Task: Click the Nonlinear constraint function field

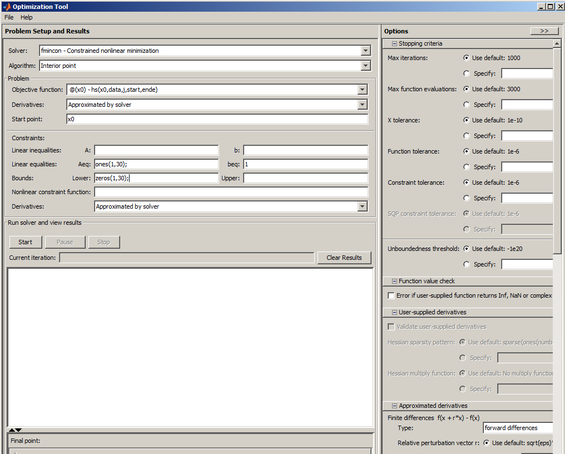Action: click(x=231, y=192)
